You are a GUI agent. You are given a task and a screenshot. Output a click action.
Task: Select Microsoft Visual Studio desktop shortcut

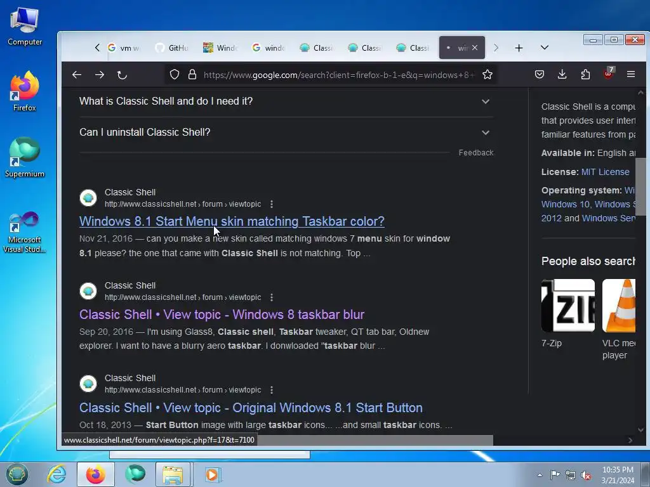(25, 232)
